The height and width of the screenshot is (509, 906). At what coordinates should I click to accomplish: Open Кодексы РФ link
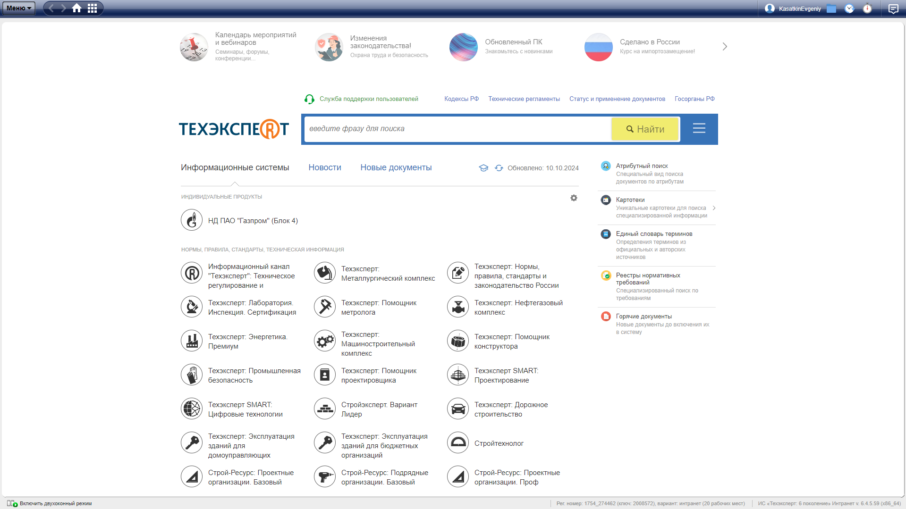(461, 99)
